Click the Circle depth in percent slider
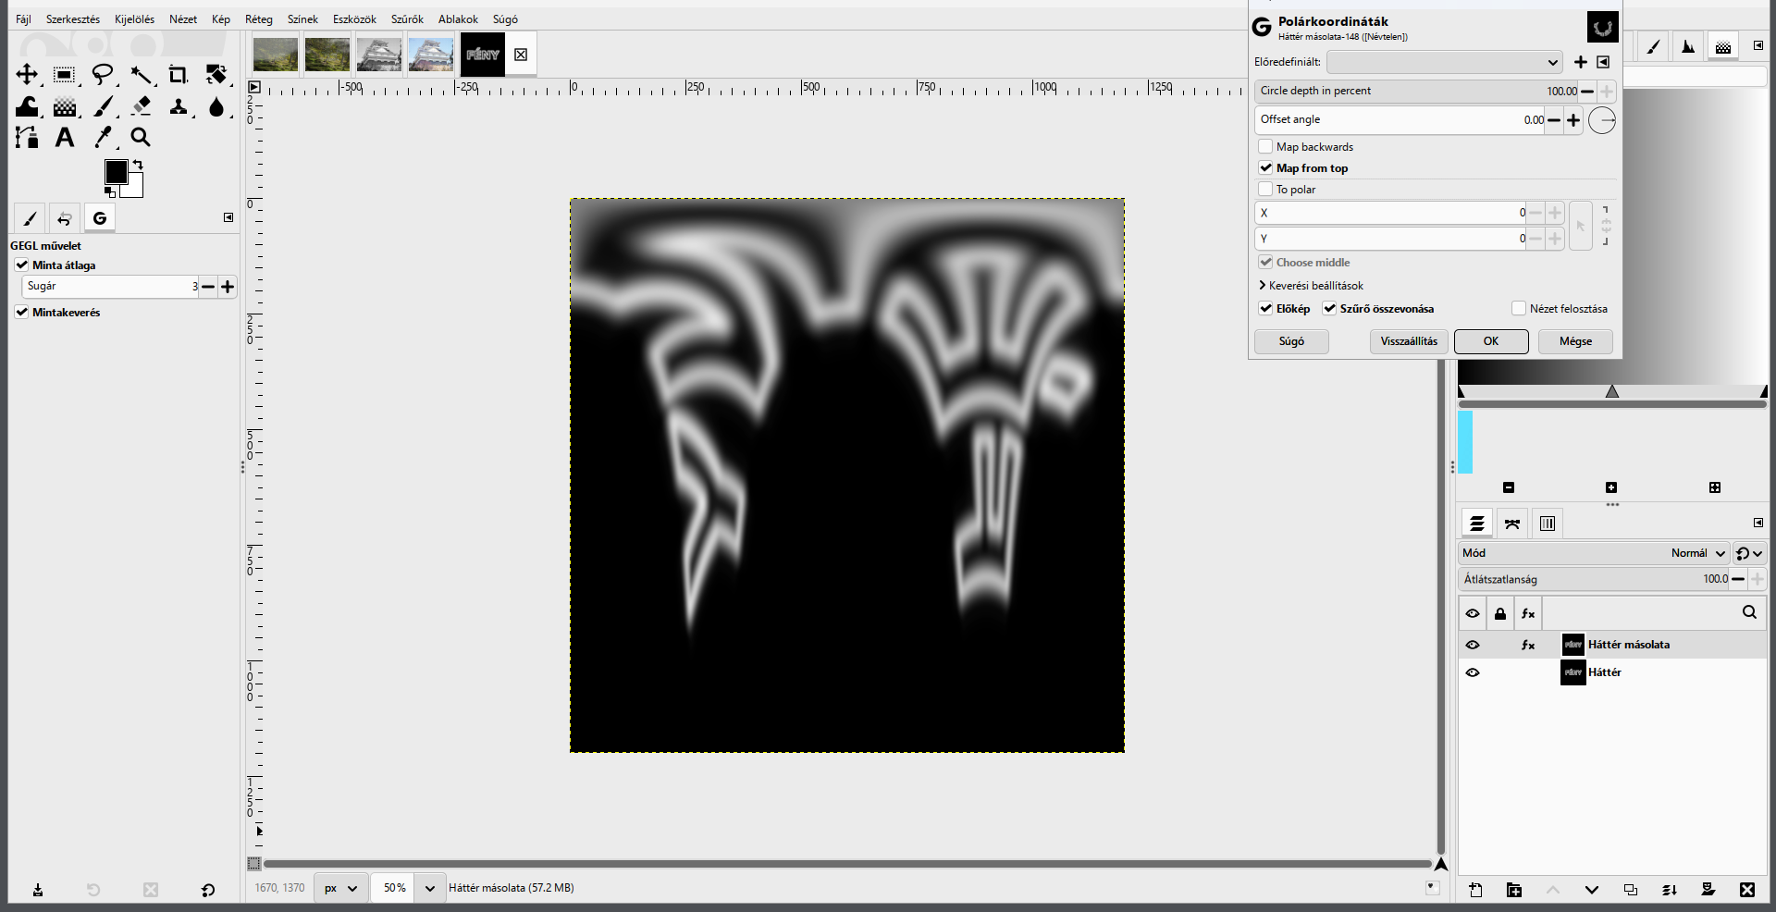The height and width of the screenshot is (912, 1776). point(1416,91)
